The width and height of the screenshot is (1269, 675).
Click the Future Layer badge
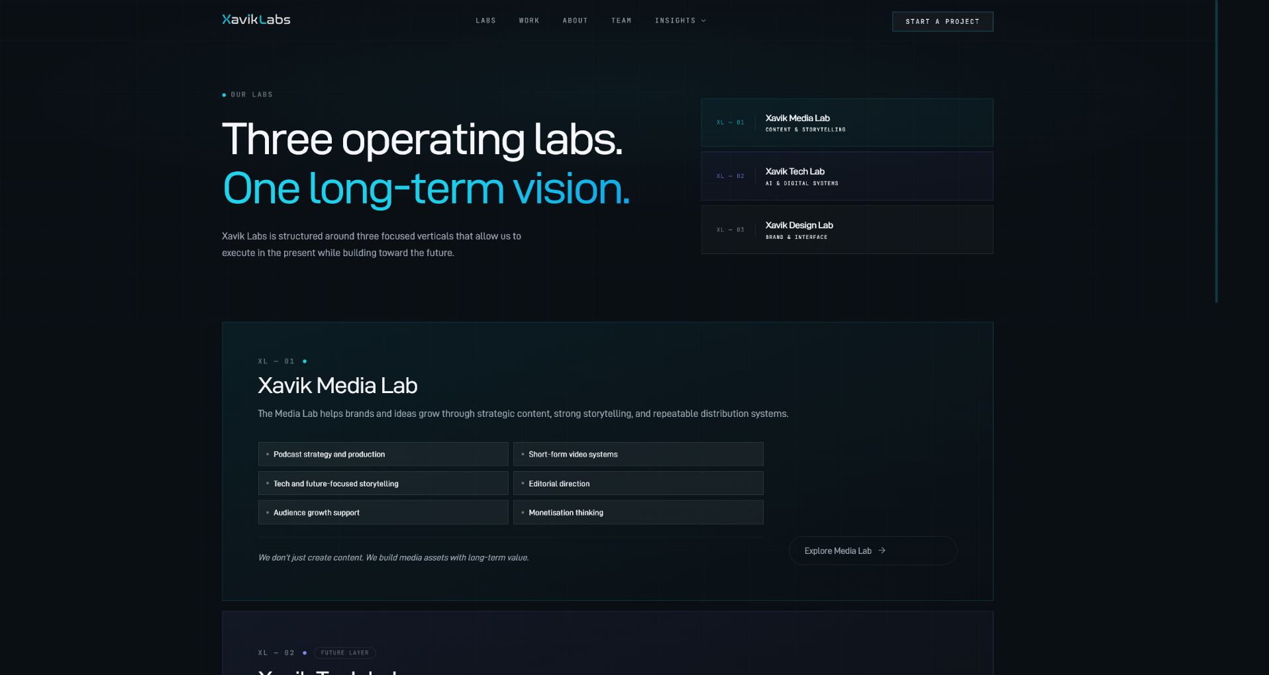(x=345, y=653)
